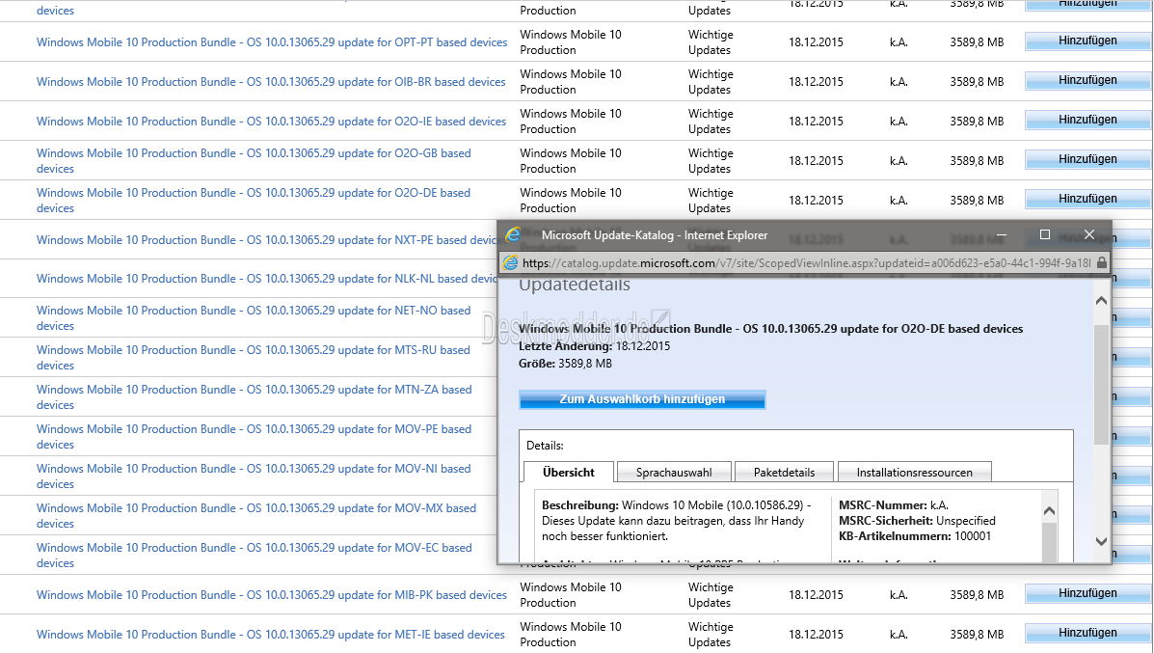Click the down arrow of the popup window scrollbar

click(1101, 541)
